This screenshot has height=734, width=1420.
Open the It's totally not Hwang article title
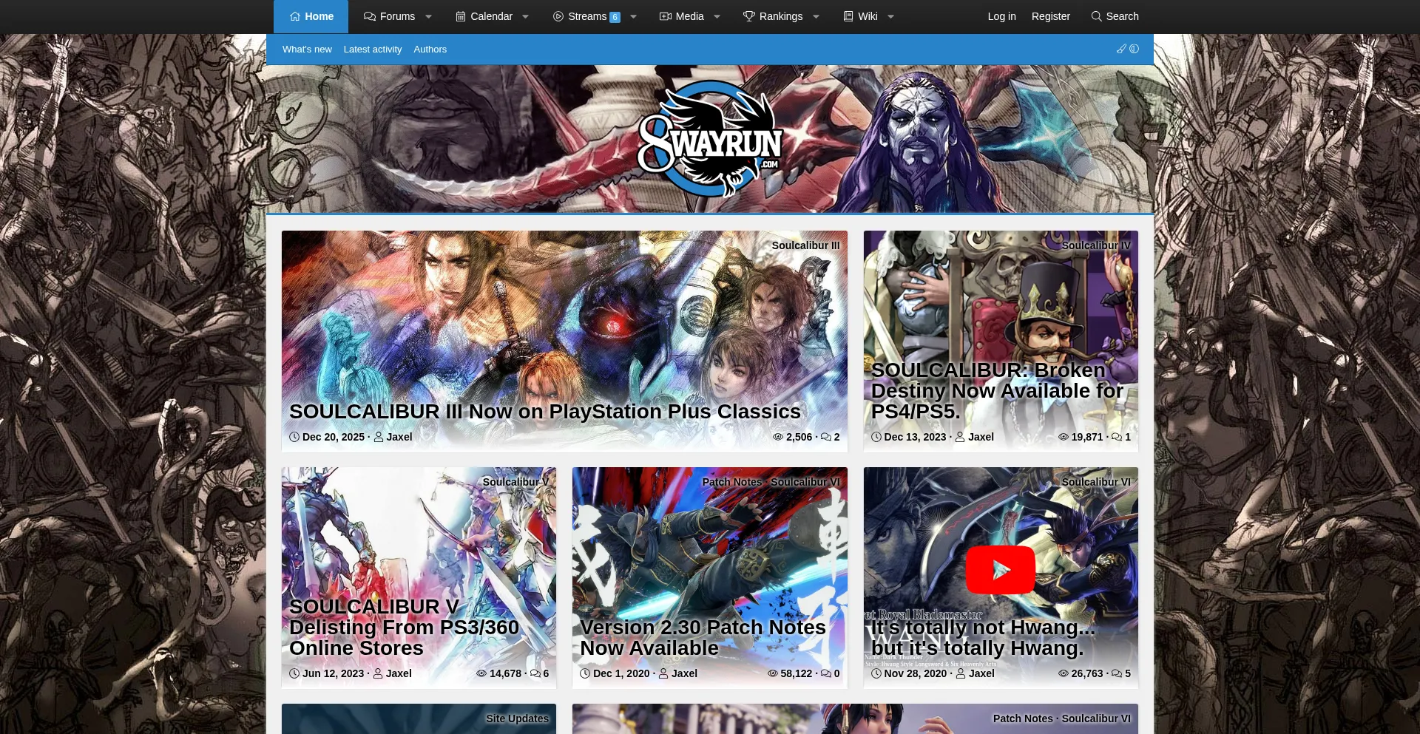pos(983,637)
